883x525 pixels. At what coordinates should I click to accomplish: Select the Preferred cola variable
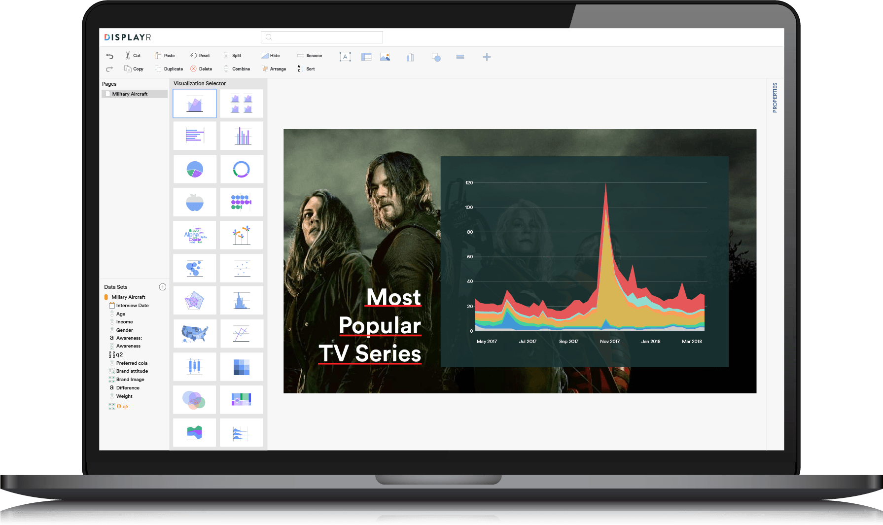[x=128, y=363]
